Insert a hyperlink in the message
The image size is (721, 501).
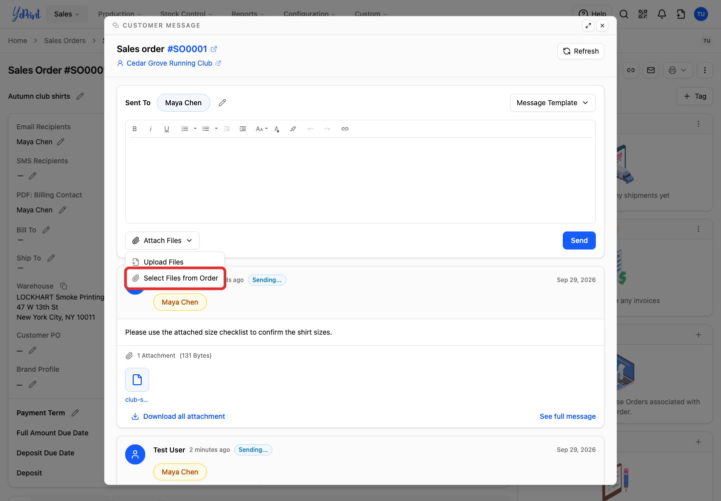point(345,129)
